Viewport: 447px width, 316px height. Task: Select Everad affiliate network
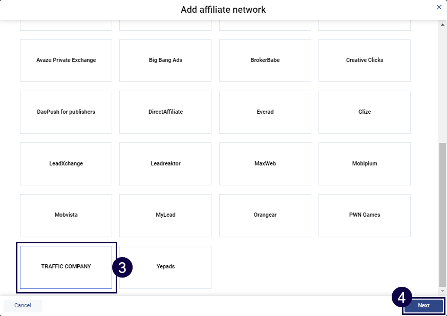pyautogui.click(x=265, y=112)
